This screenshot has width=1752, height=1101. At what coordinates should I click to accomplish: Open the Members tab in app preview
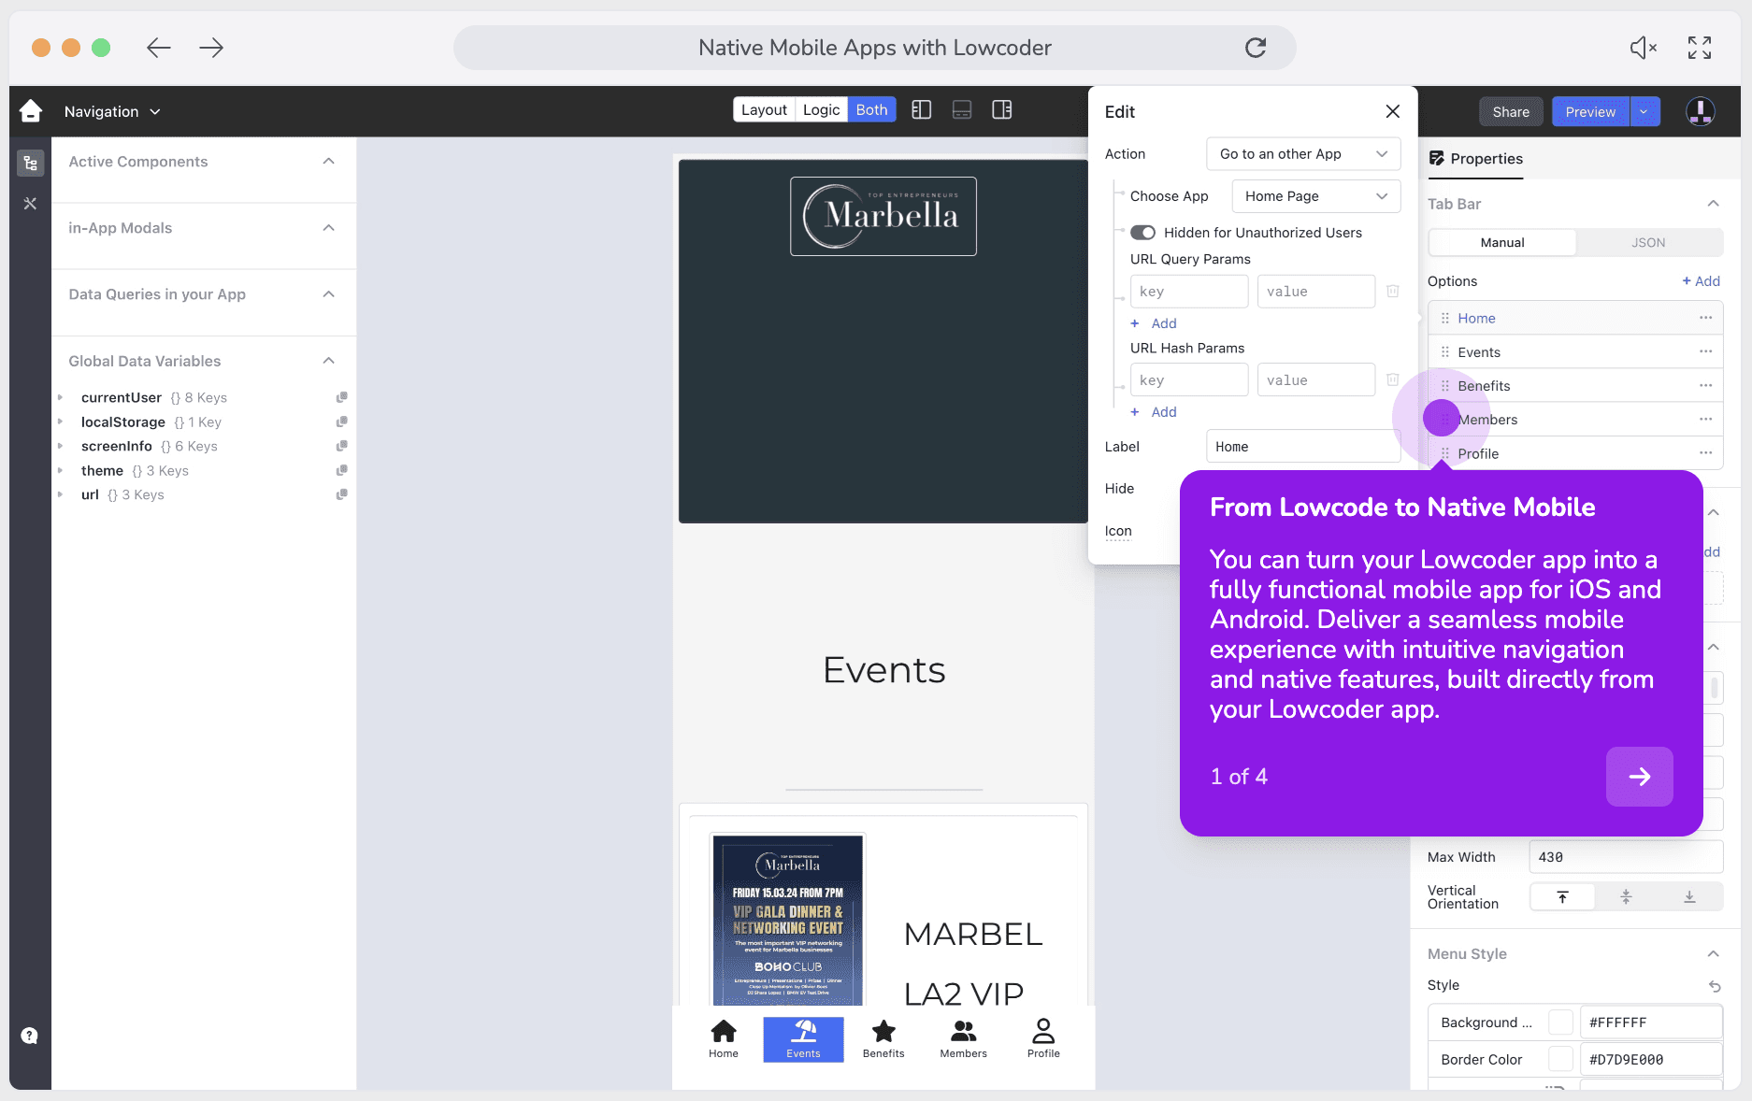click(963, 1038)
